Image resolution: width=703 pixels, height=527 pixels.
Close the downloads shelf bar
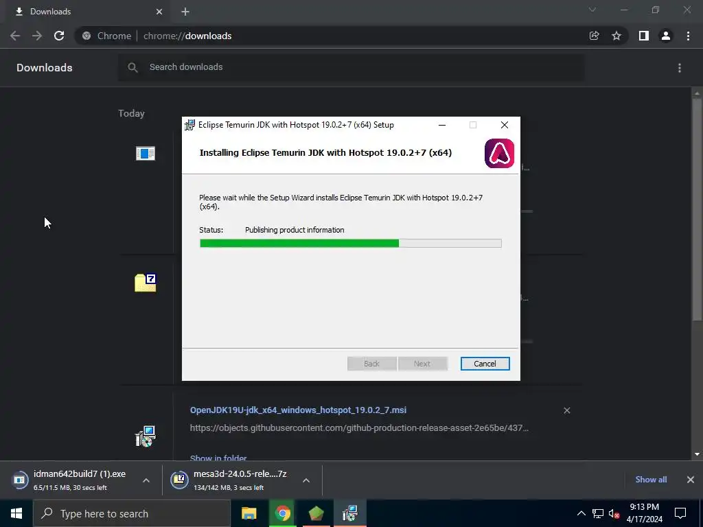[691, 480]
